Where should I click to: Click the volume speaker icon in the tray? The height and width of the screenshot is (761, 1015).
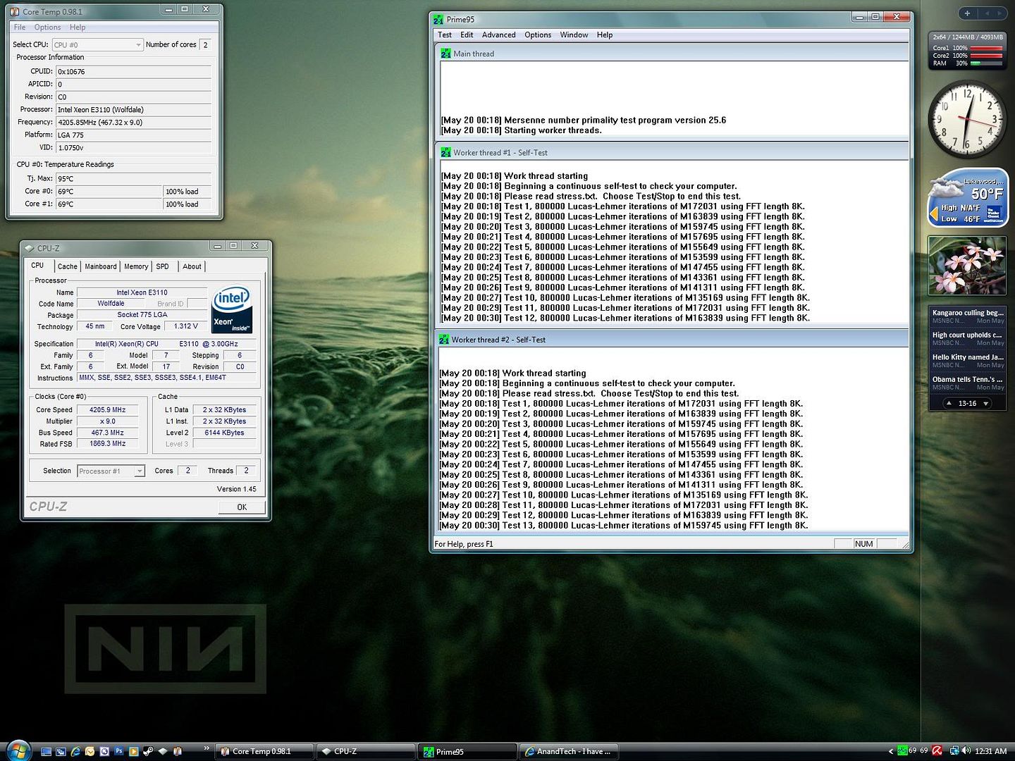click(966, 751)
